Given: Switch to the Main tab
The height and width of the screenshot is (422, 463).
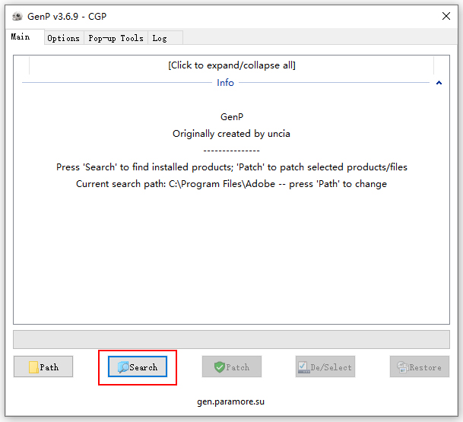Looking at the screenshot, I should (x=25, y=37).
